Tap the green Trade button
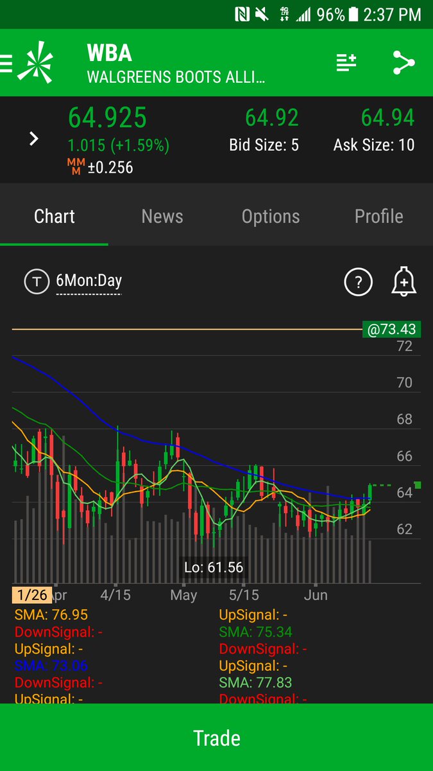Image resolution: width=433 pixels, height=771 pixels. (217, 738)
